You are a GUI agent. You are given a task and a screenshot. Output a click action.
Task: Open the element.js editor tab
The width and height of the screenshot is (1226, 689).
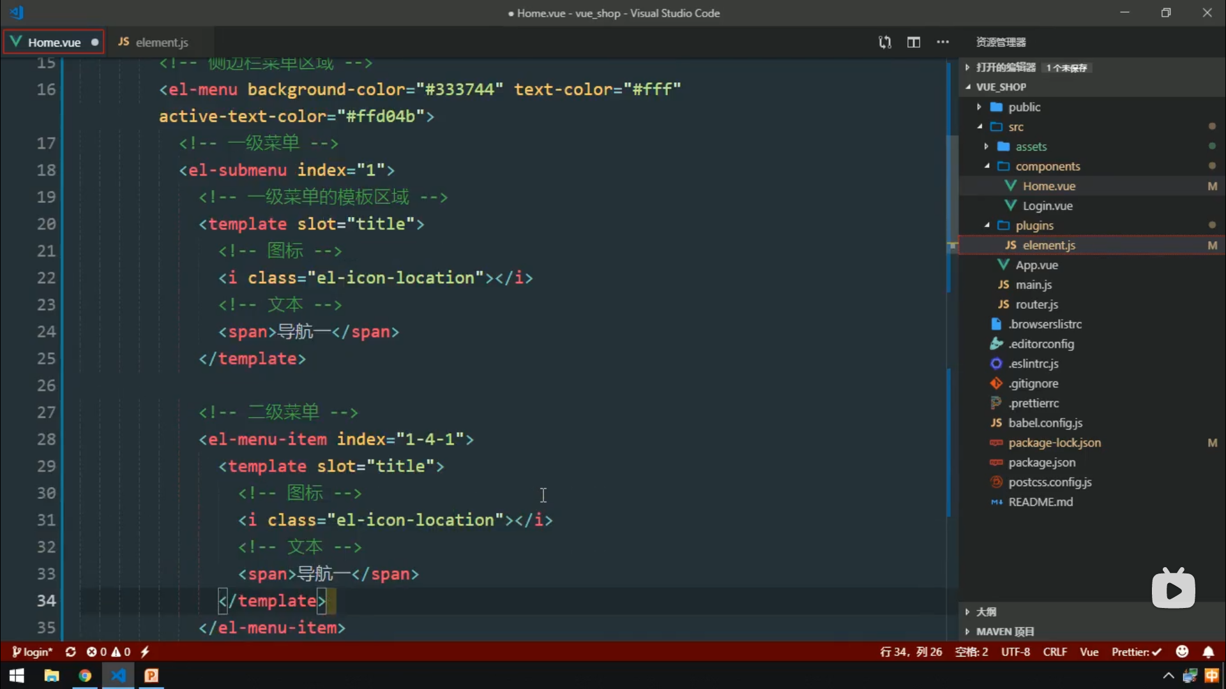(x=153, y=42)
